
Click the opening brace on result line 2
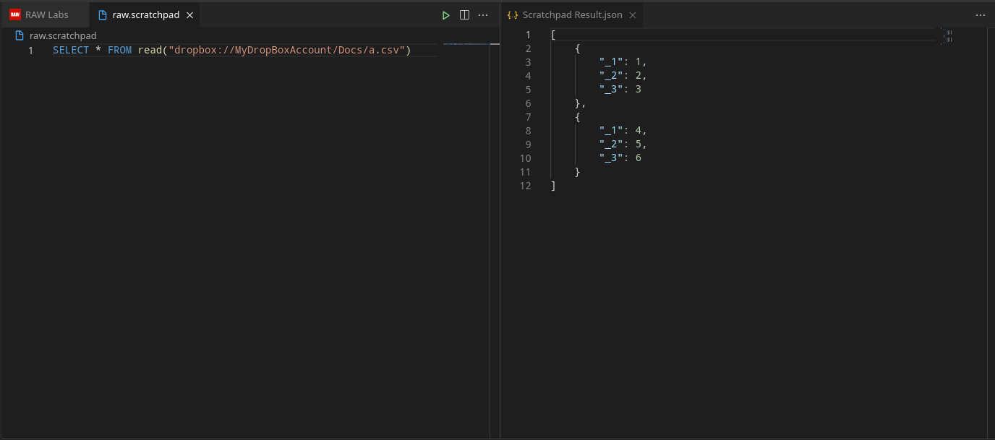578,48
